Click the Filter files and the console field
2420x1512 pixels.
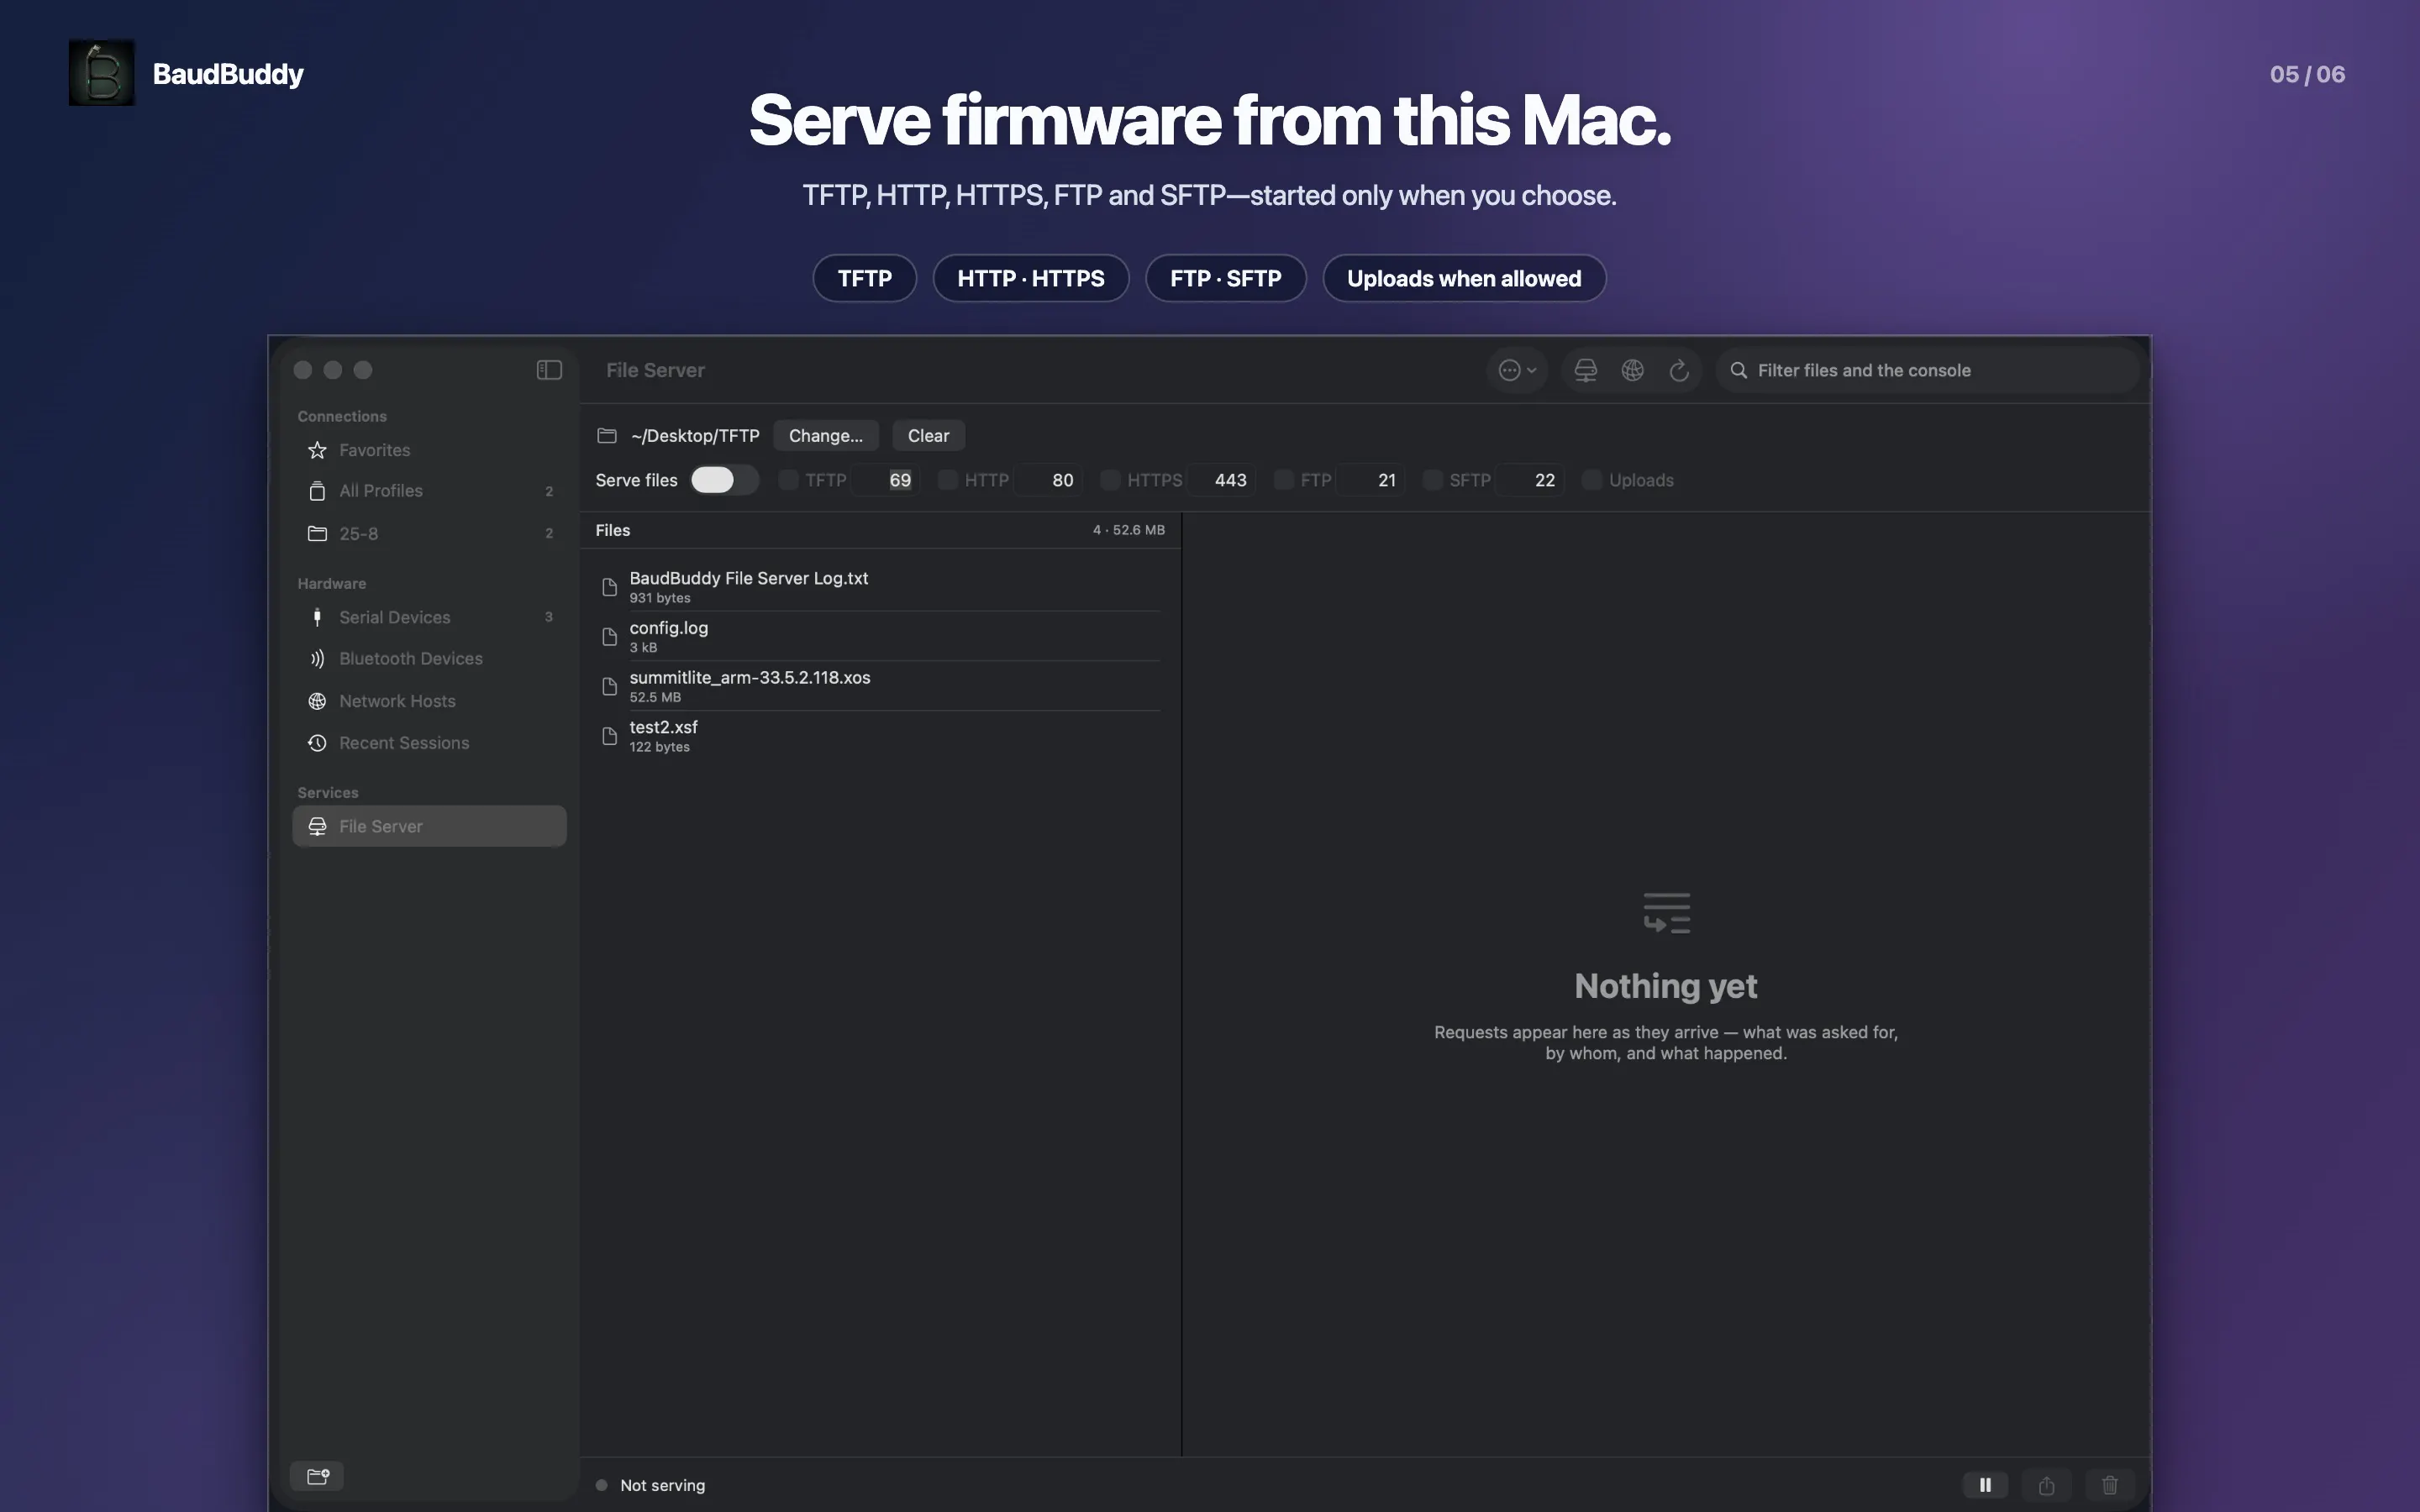click(1927, 370)
